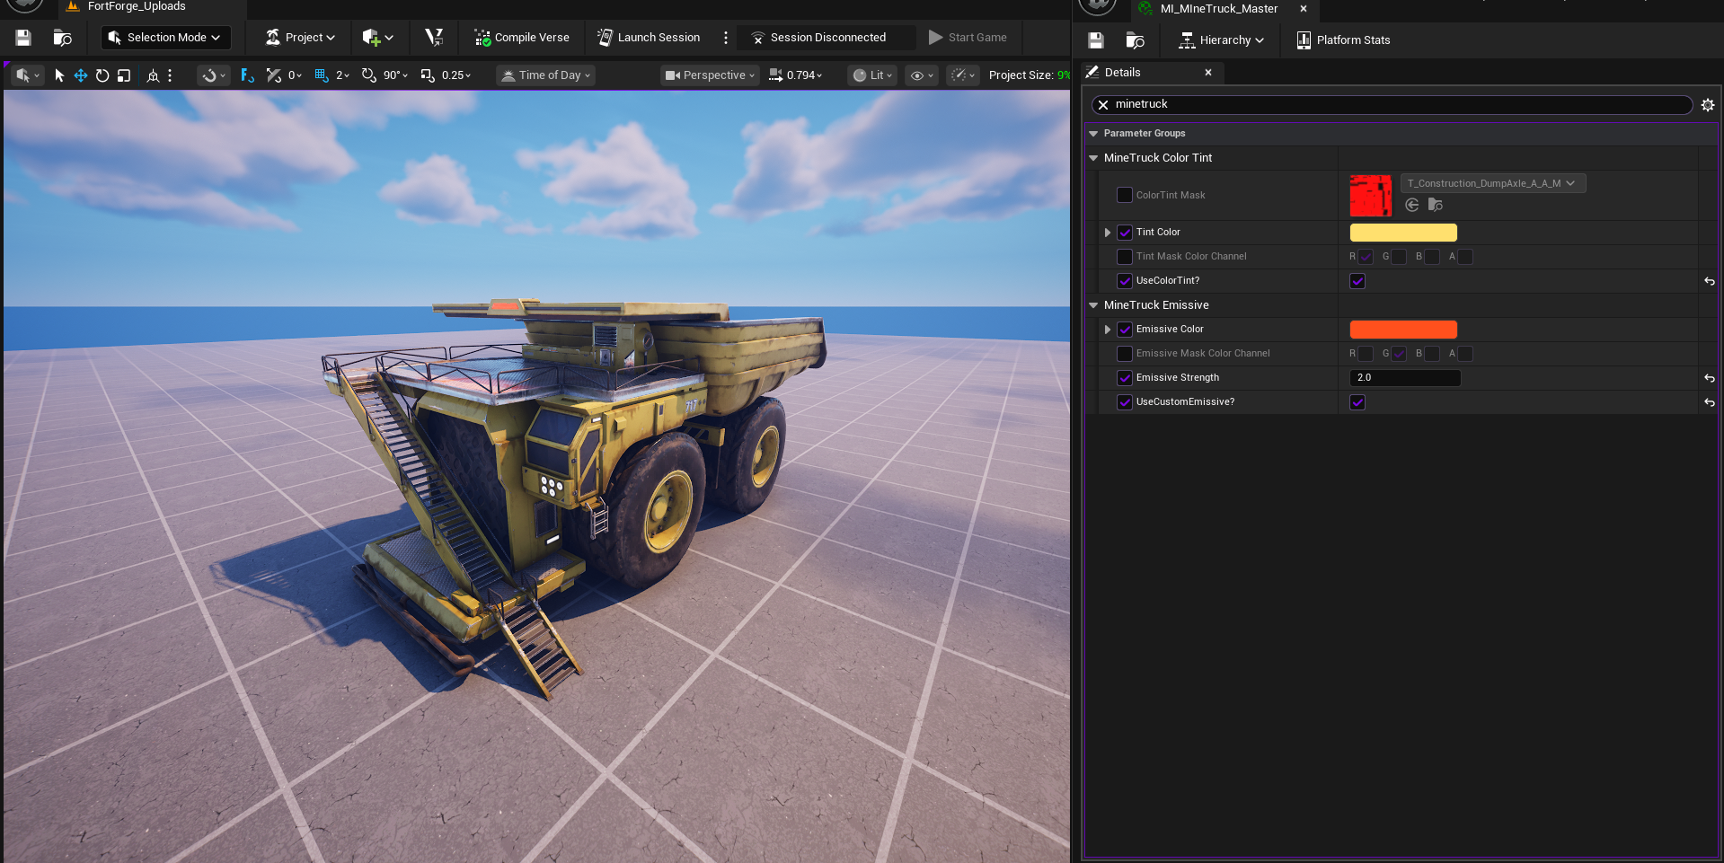This screenshot has height=863, width=1724.
Task: Open the Emissive Color swatch picker
Action: [x=1402, y=329]
